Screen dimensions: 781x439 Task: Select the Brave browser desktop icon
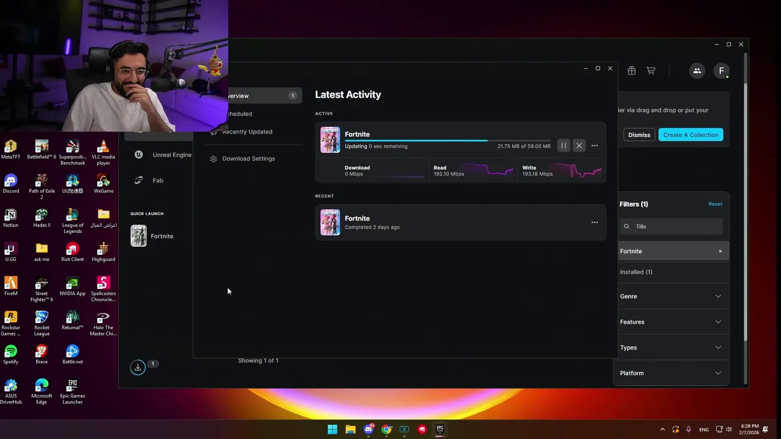pos(41,354)
